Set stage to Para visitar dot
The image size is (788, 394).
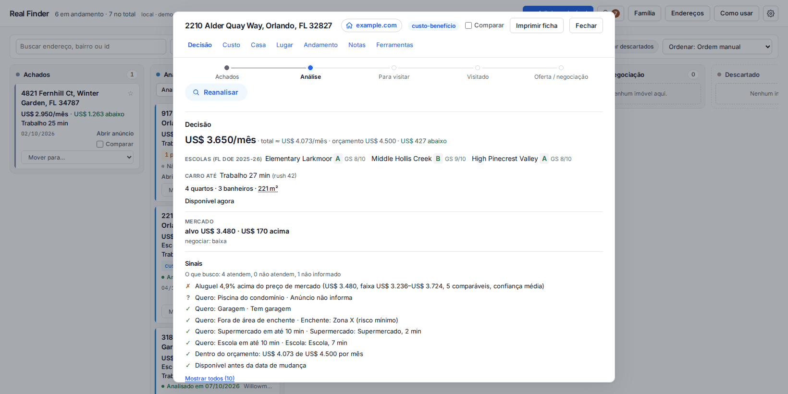point(394,68)
